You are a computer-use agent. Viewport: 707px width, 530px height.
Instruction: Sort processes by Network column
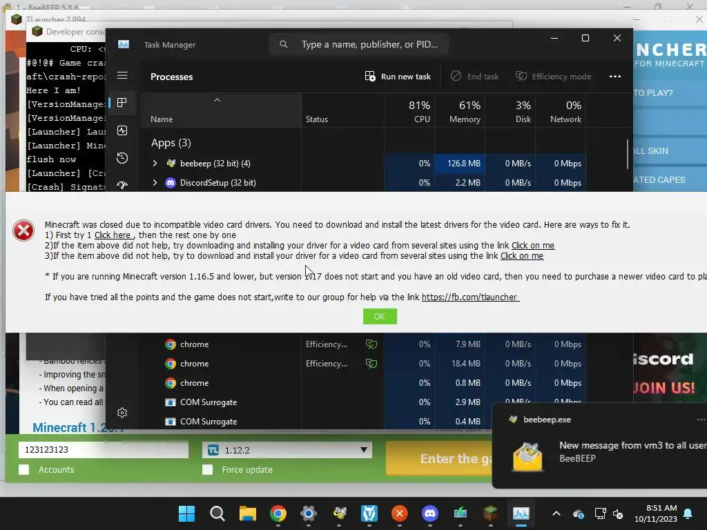(x=561, y=112)
